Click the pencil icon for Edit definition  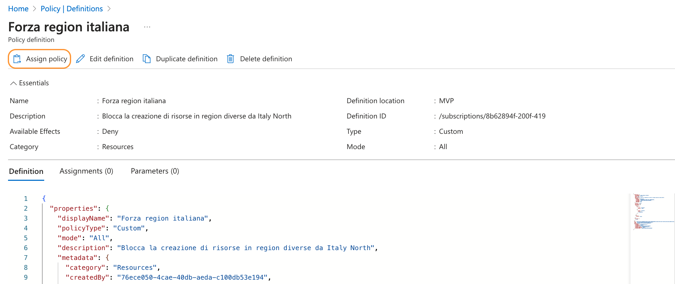(80, 59)
